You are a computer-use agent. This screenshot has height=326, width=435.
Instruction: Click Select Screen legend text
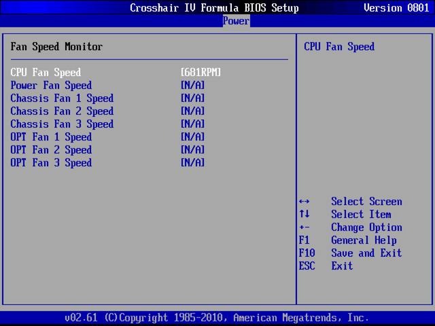tap(366, 202)
